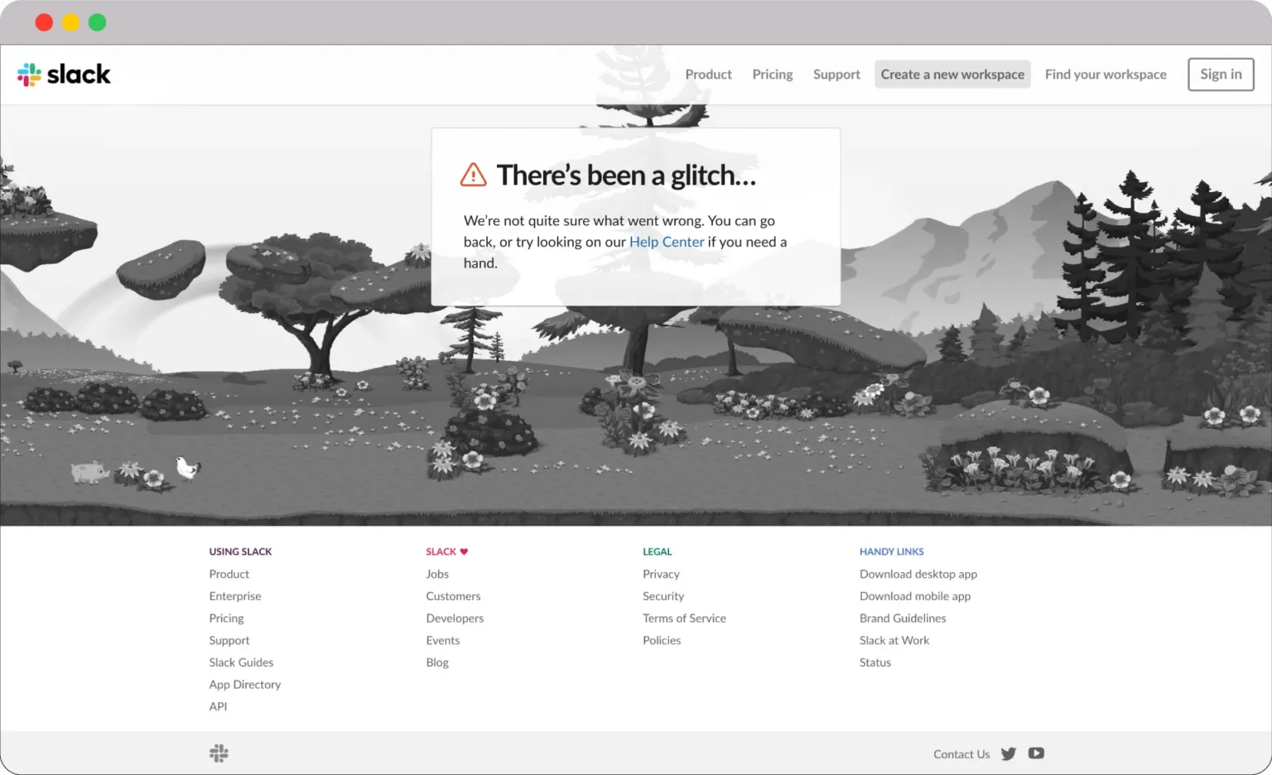Open footer Support link under Using Slack
Screen dimensions: 1272x775
point(229,640)
